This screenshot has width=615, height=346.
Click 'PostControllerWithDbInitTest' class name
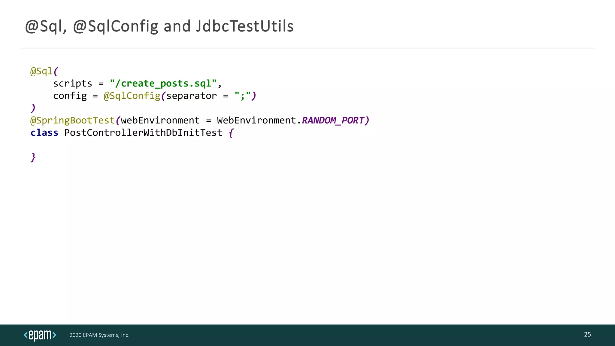[143, 133]
